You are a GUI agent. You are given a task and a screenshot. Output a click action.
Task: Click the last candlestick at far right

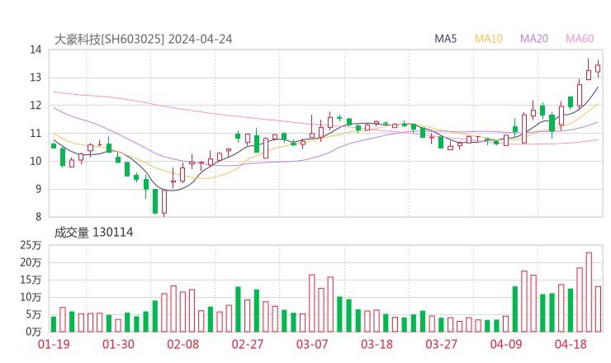598,68
